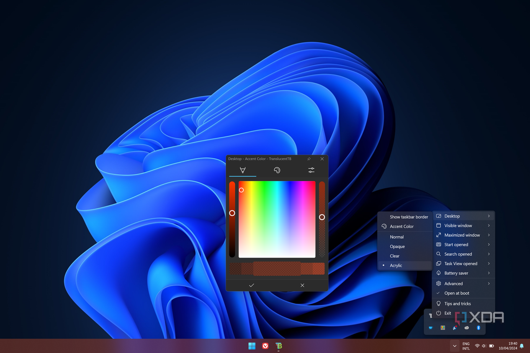Choose the Opaque taskbar appearance
This screenshot has height=353, width=530.
405,246
